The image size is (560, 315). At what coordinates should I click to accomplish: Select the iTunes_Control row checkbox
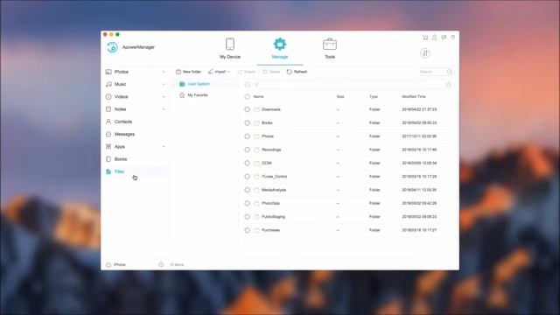click(247, 177)
